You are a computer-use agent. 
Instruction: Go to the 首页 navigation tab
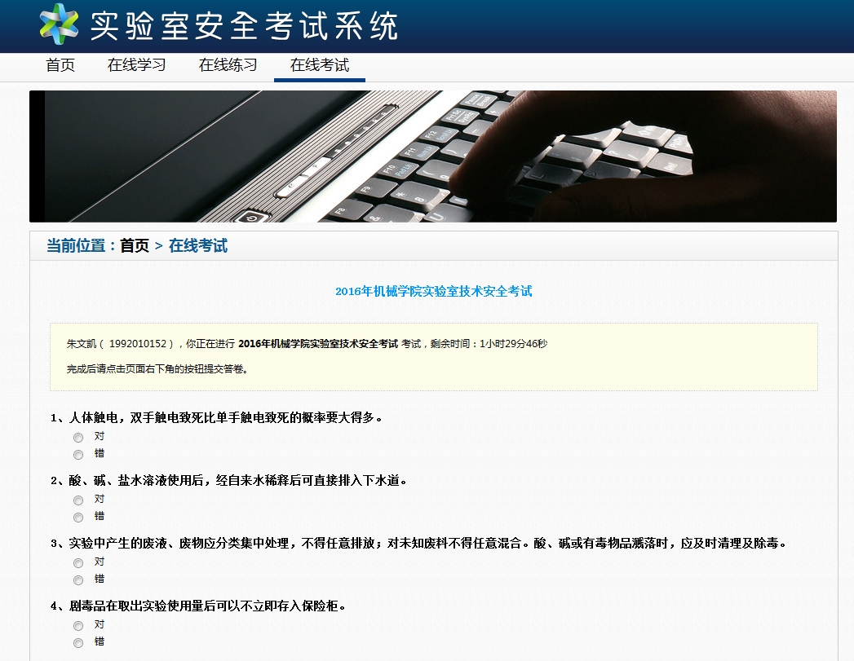tap(60, 65)
